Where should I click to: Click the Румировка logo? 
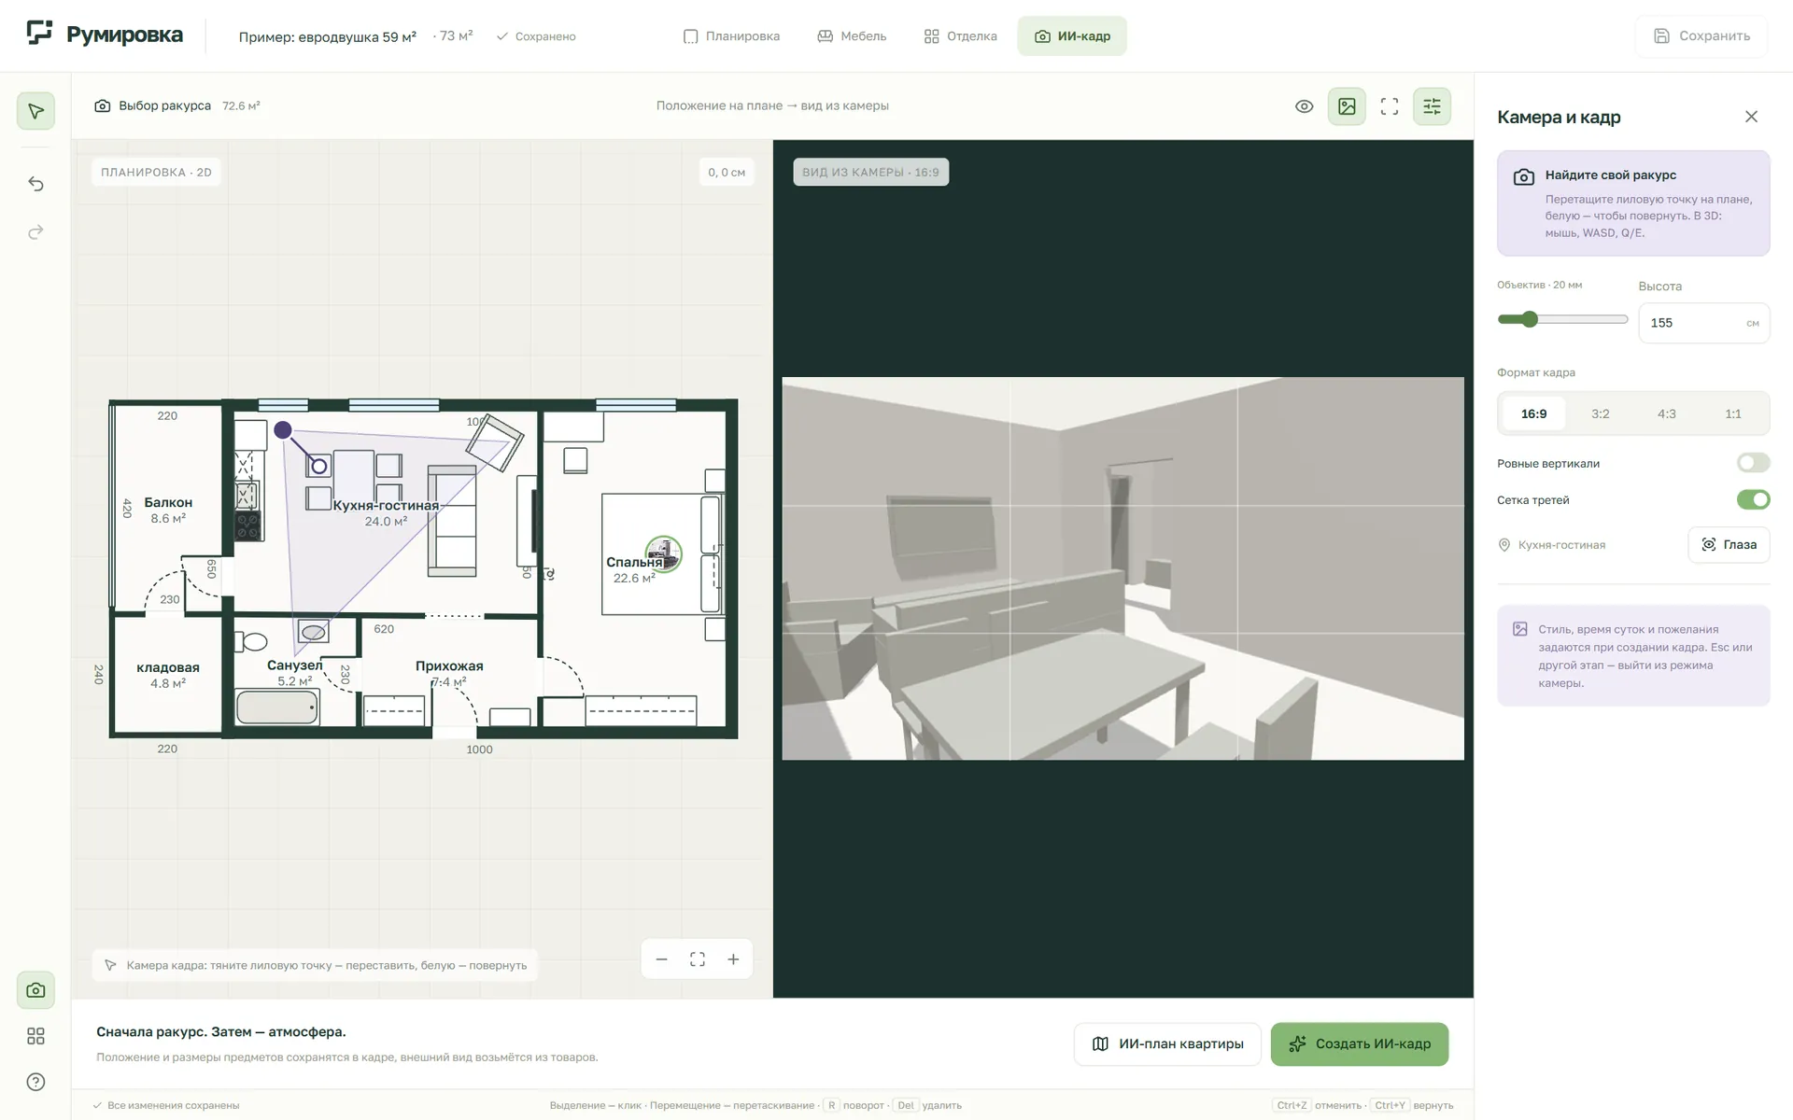click(105, 35)
